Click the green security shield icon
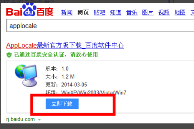194x129 pixels. click(x=9, y=55)
